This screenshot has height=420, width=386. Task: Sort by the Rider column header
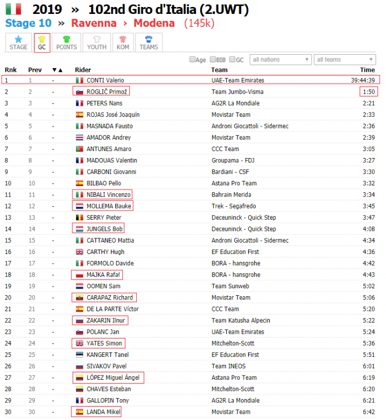click(83, 70)
